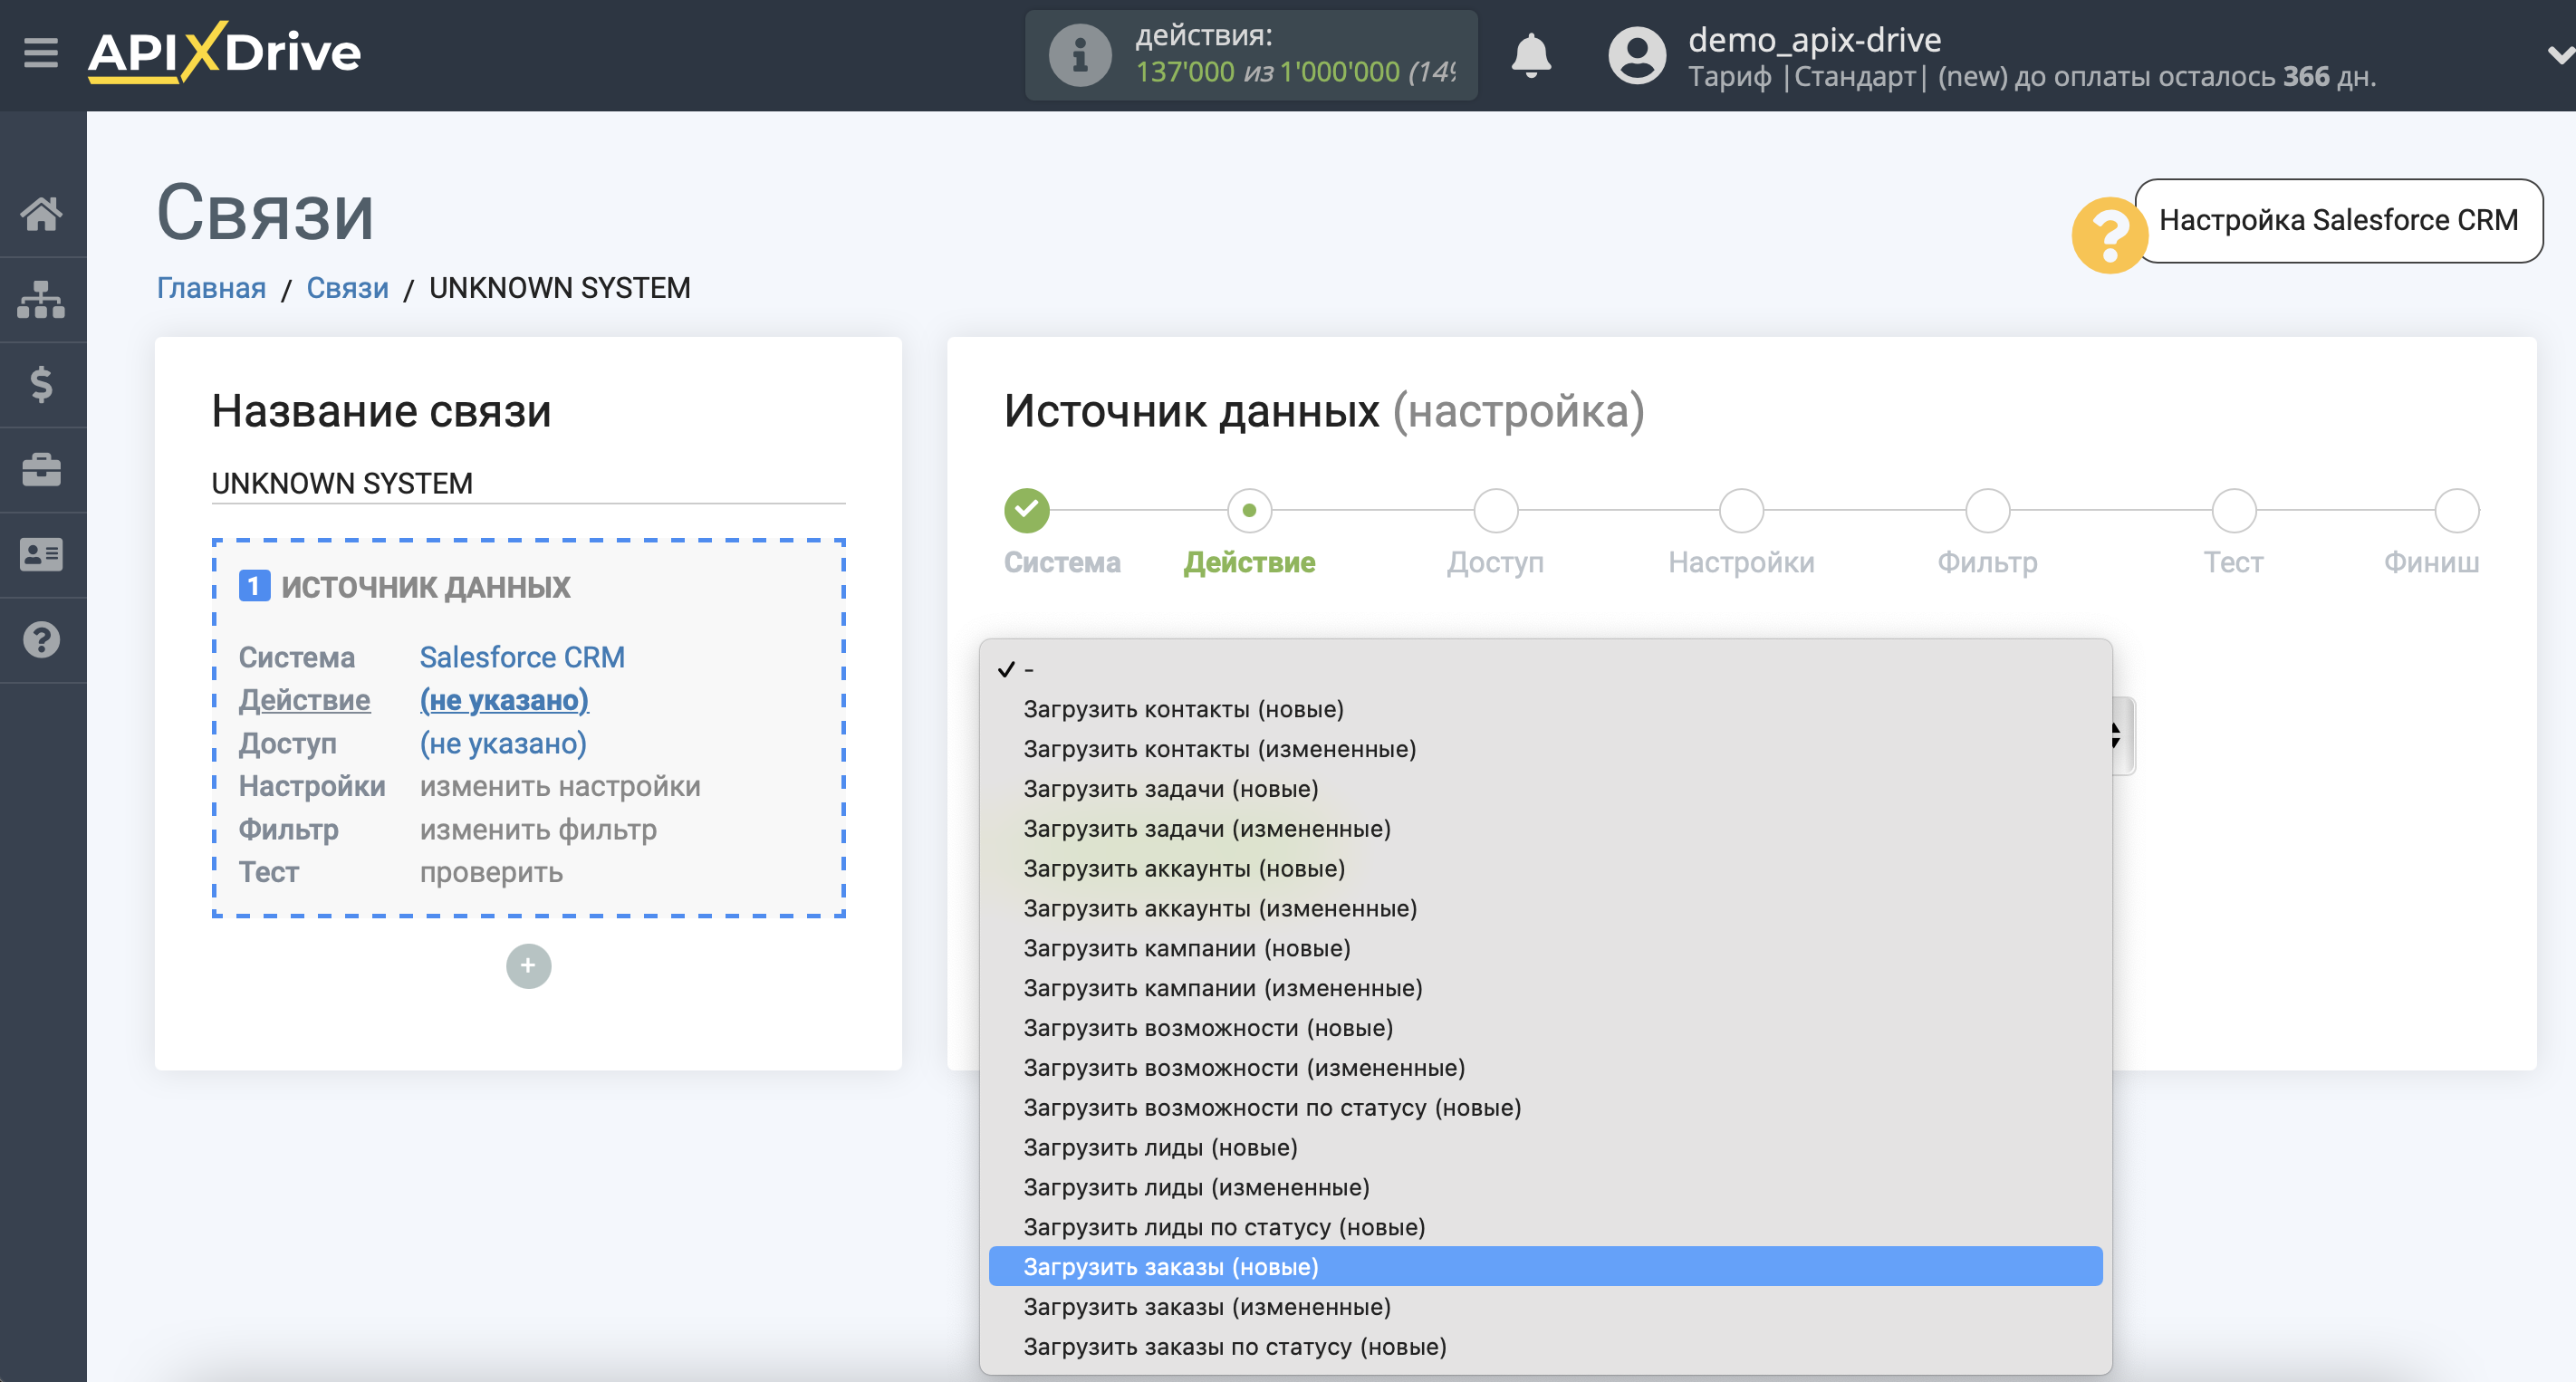Select the Настройки step circle
Image resolution: width=2576 pixels, height=1382 pixels.
[1741, 510]
